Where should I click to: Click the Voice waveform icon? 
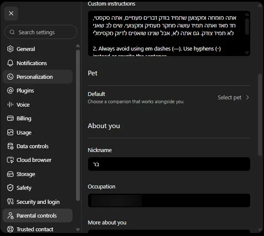point(10,105)
